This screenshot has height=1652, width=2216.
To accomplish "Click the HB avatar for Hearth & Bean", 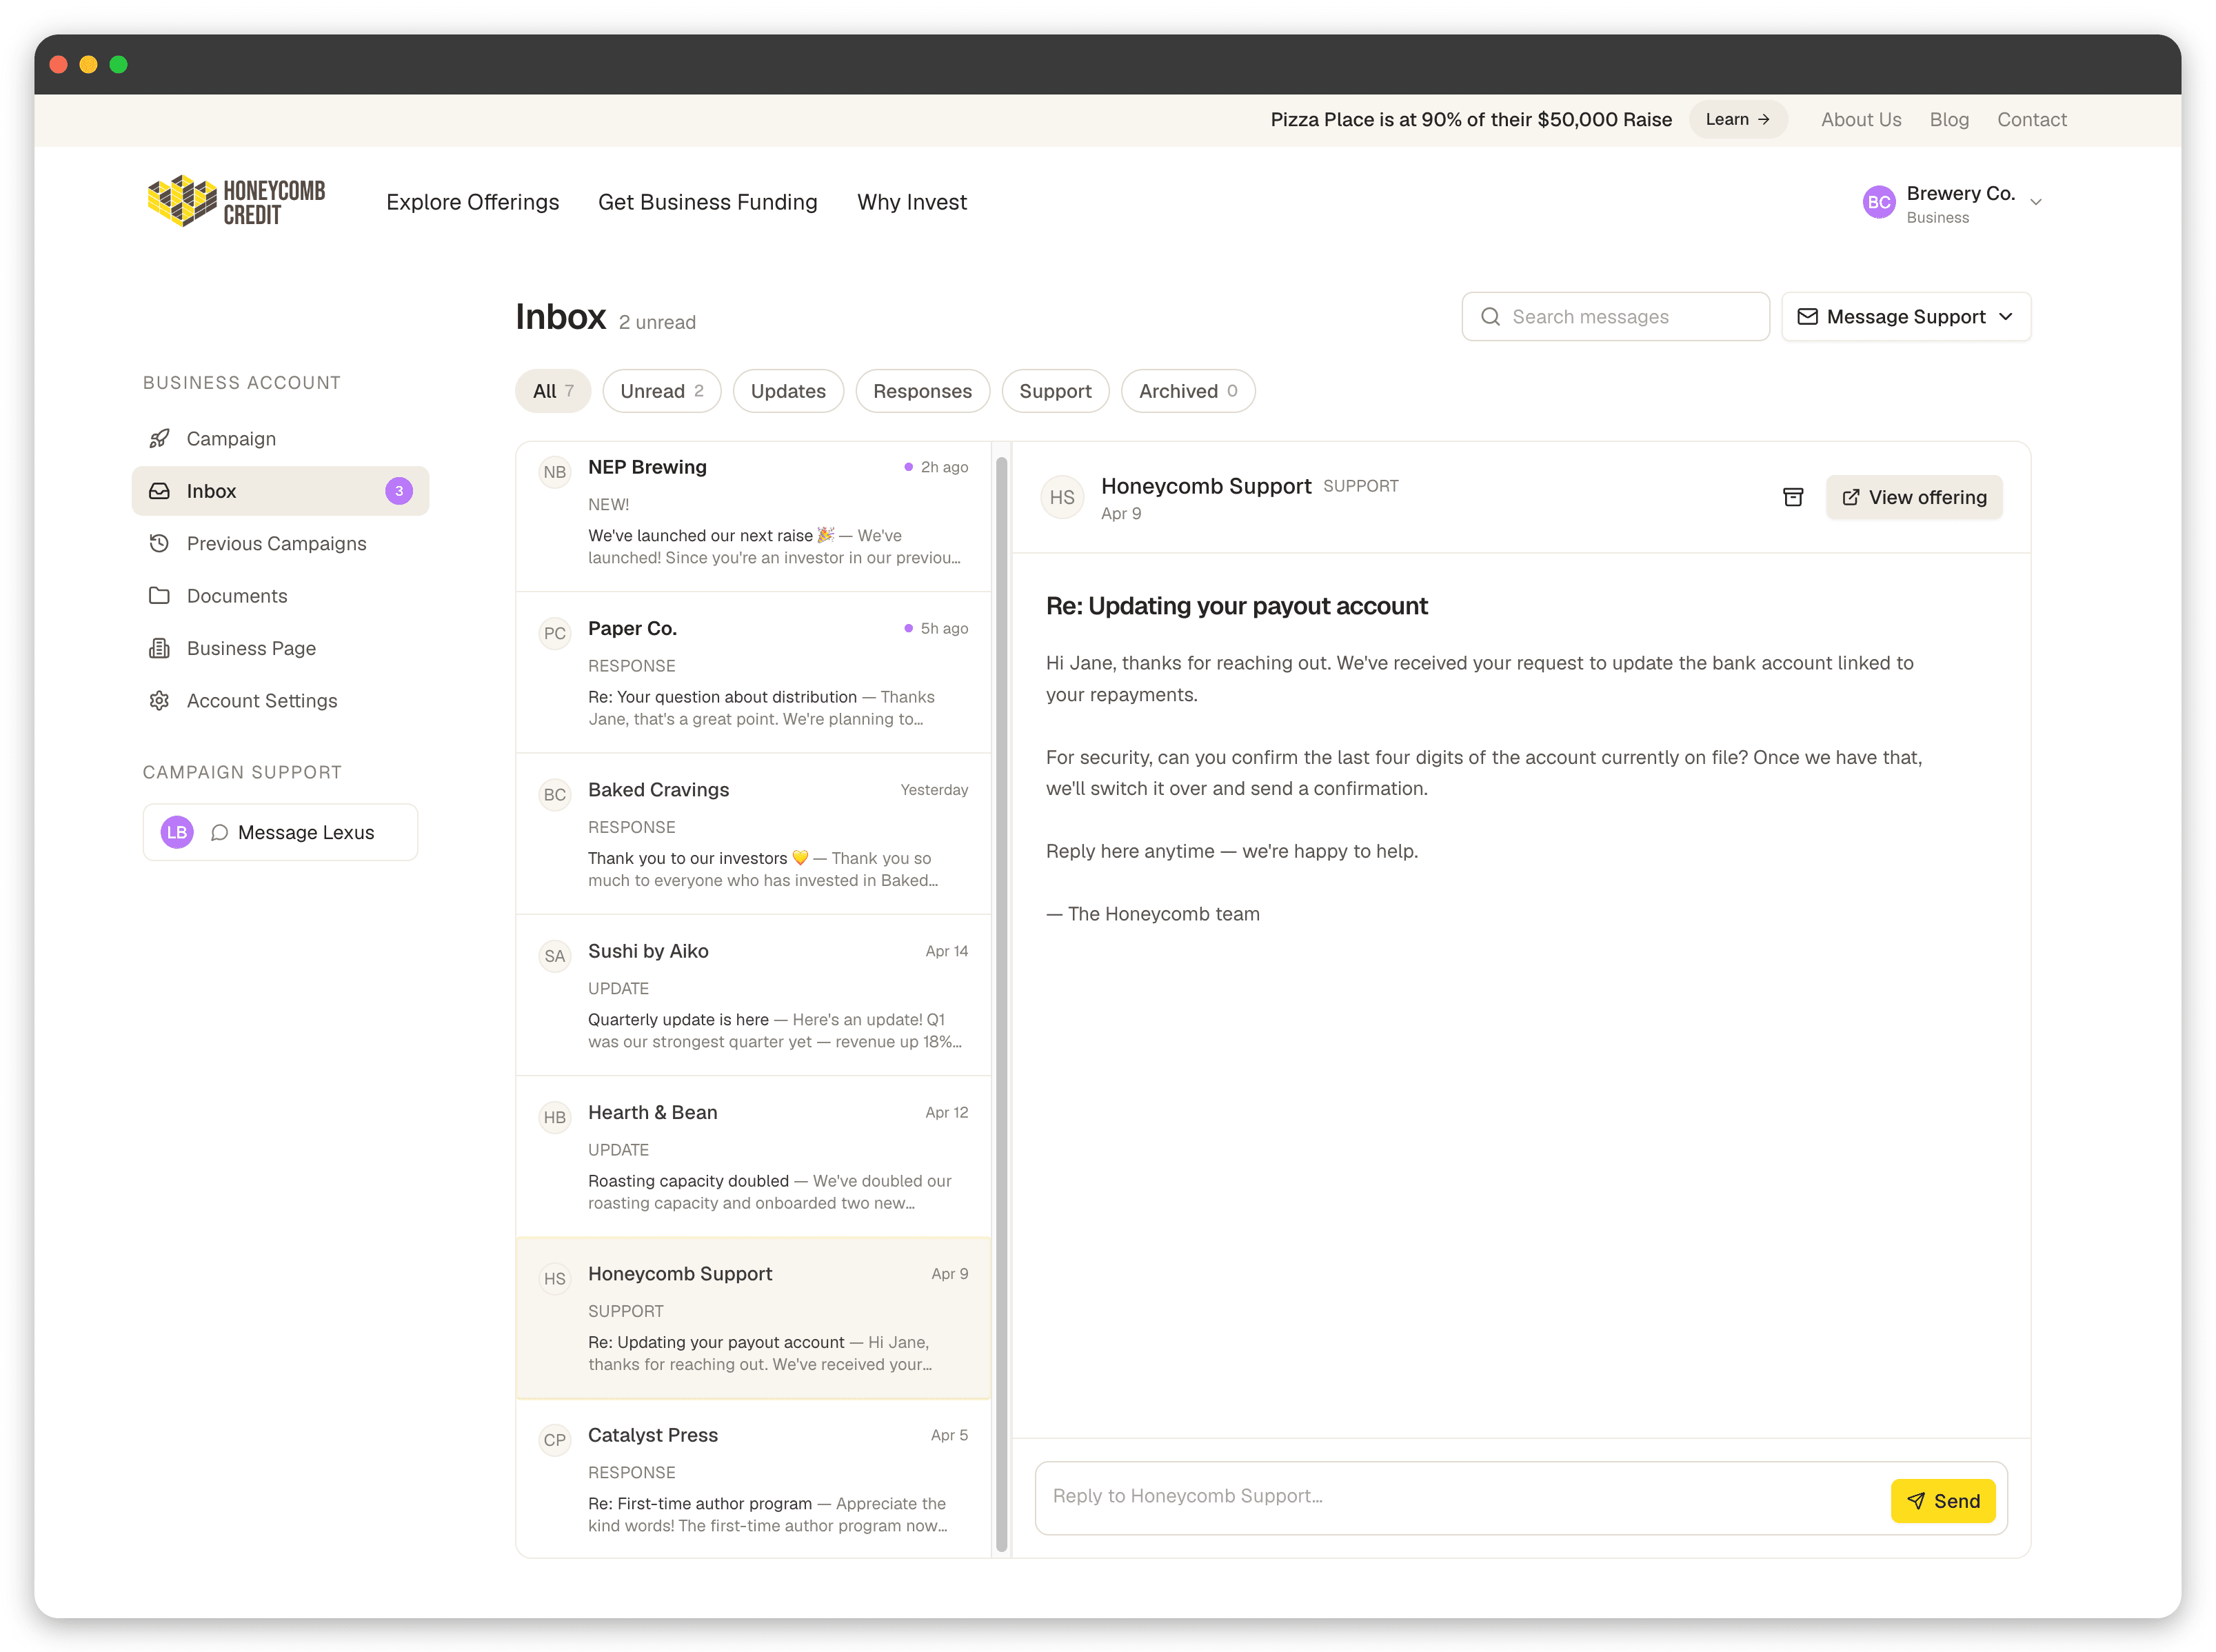I will (x=555, y=1117).
